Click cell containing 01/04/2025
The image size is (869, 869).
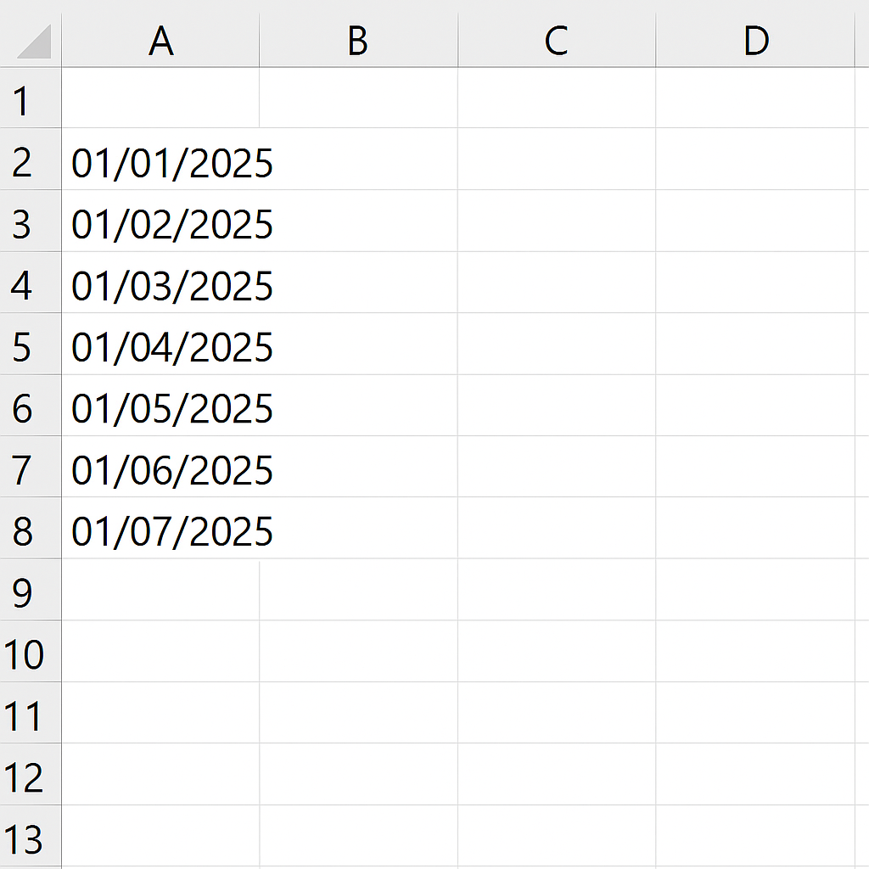tap(160, 345)
